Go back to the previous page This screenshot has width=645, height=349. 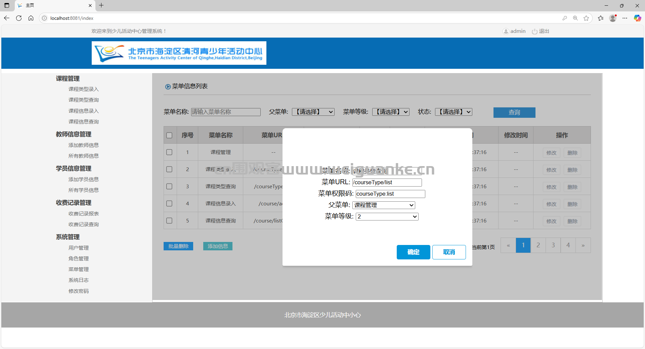(x=7, y=18)
